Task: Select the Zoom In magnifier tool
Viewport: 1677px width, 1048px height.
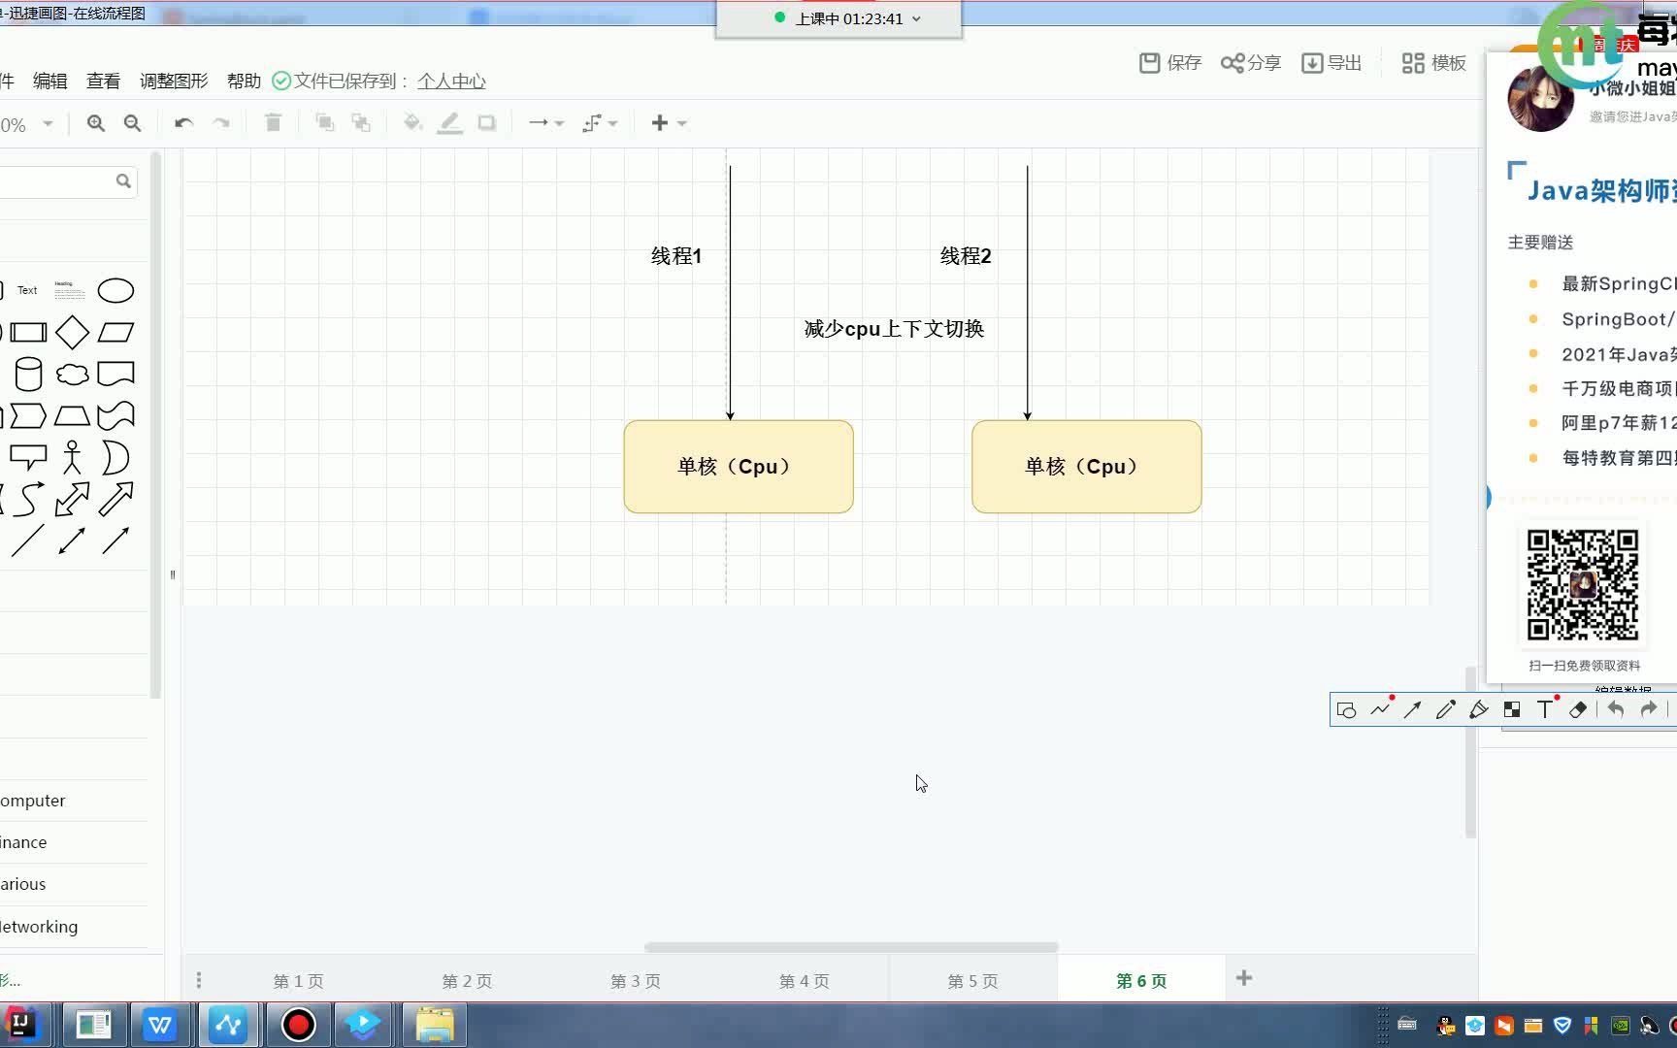Action: click(x=95, y=123)
